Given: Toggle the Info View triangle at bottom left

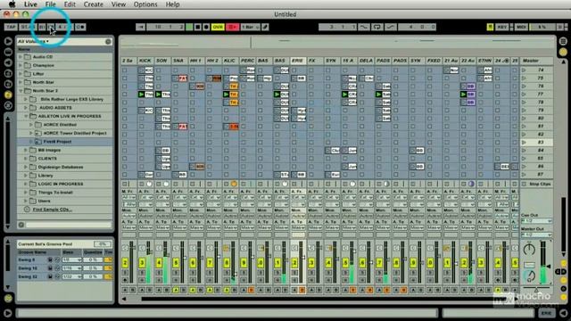Looking at the screenshot, I should pos(8,313).
